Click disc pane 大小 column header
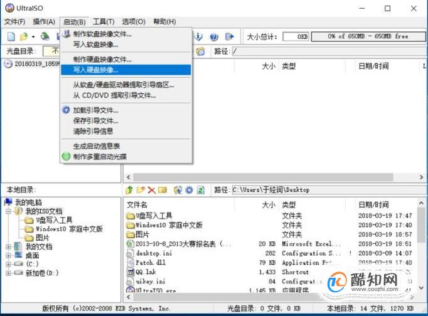428x316 pixels. (269, 66)
